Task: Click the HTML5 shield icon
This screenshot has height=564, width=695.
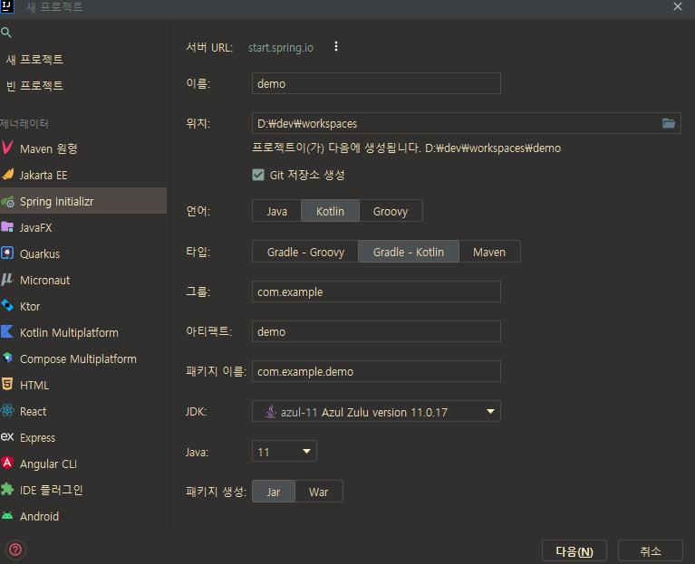Action: point(7,384)
